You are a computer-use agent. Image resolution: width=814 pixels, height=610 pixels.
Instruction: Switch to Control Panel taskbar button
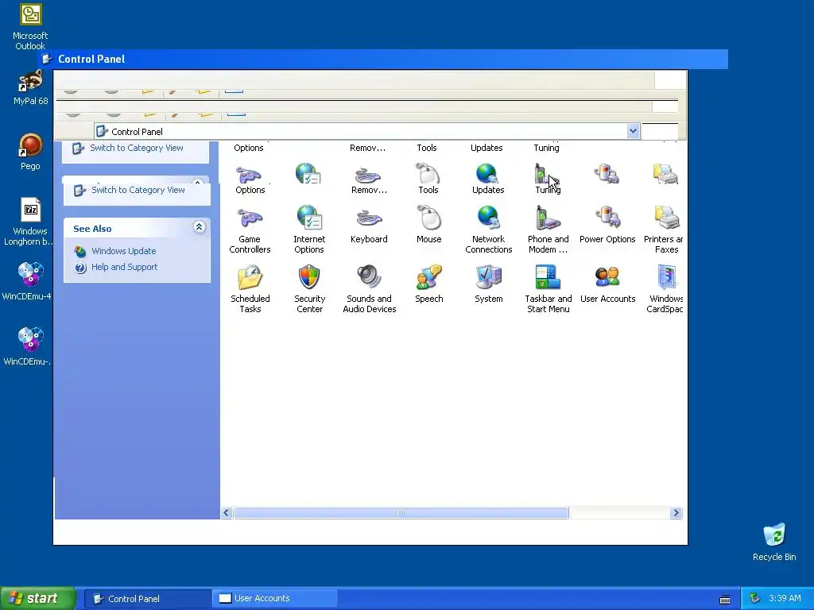147,599
